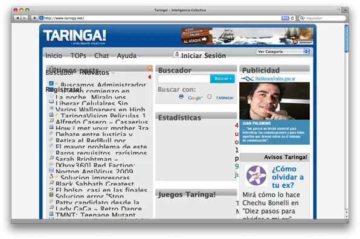360x239 pixels.
Task: Open post El bolso, casi en las finales
Action: coord(101,190)
